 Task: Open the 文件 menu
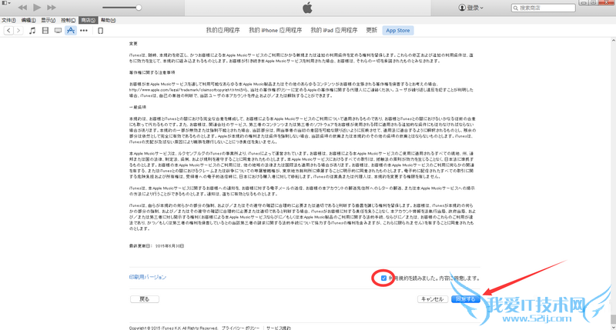pyautogui.click(x=8, y=20)
